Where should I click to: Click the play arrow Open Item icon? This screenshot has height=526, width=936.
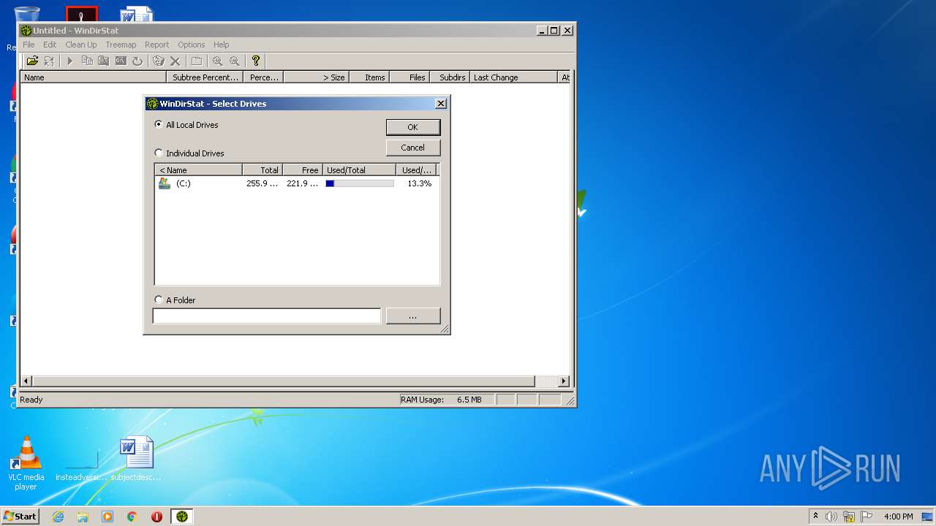tap(70, 61)
